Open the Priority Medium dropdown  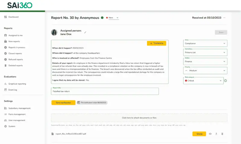pyautogui.click(x=205, y=70)
